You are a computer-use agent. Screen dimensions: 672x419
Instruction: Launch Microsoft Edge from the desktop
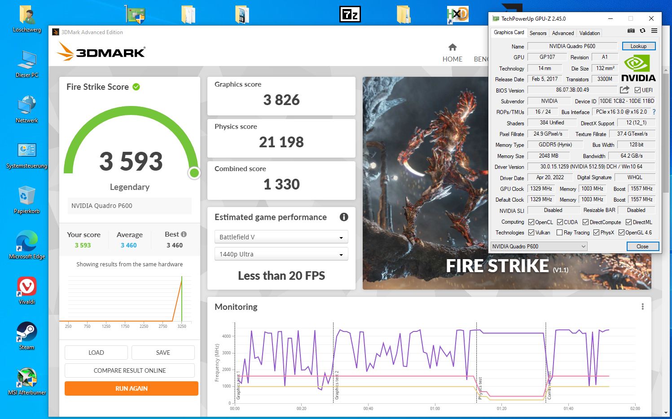pyautogui.click(x=26, y=242)
